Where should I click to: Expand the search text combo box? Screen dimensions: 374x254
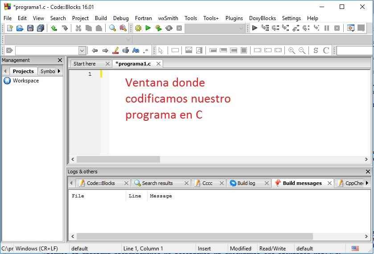point(82,50)
